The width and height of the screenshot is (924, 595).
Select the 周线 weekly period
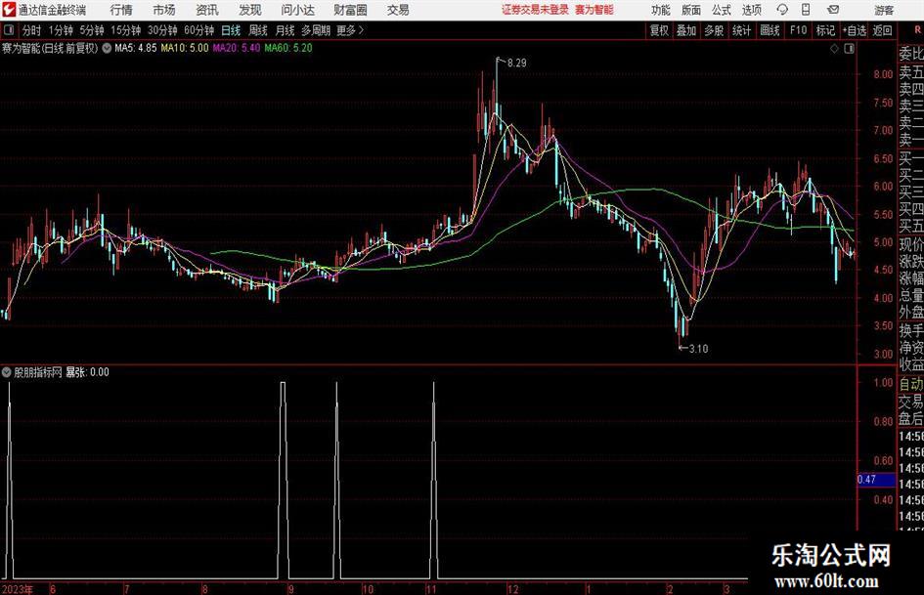[x=258, y=30]
